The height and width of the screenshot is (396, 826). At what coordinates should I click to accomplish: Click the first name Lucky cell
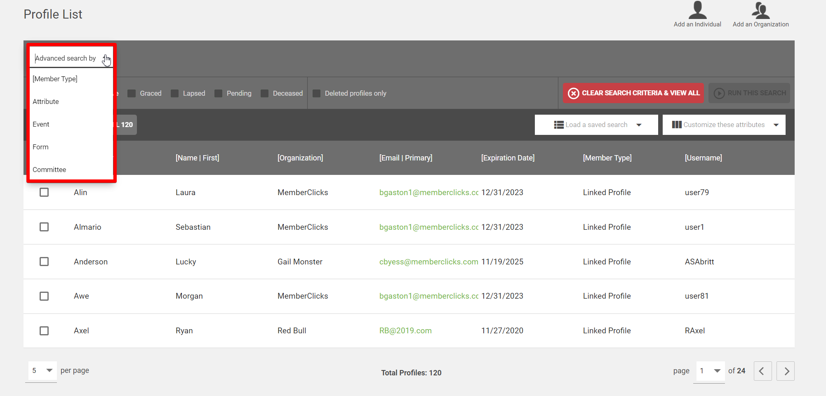pyautogui.click(x=186, y=262)
